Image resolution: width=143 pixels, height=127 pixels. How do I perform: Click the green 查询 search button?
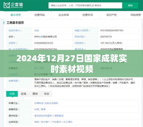click(130, 5)
